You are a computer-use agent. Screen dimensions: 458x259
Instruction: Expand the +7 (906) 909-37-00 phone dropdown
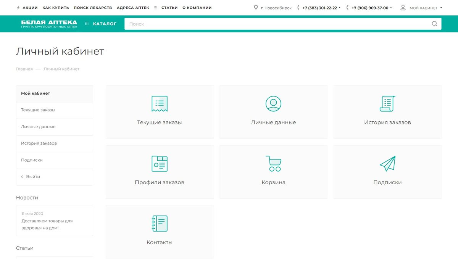(391, 8)
